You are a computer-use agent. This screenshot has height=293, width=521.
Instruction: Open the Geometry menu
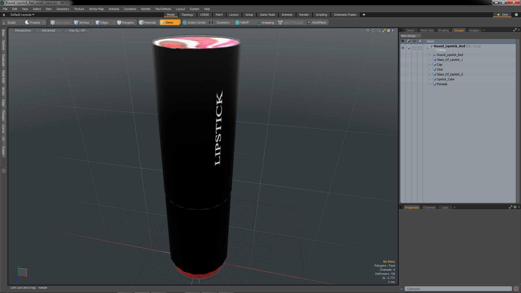[x=63, y=9]
